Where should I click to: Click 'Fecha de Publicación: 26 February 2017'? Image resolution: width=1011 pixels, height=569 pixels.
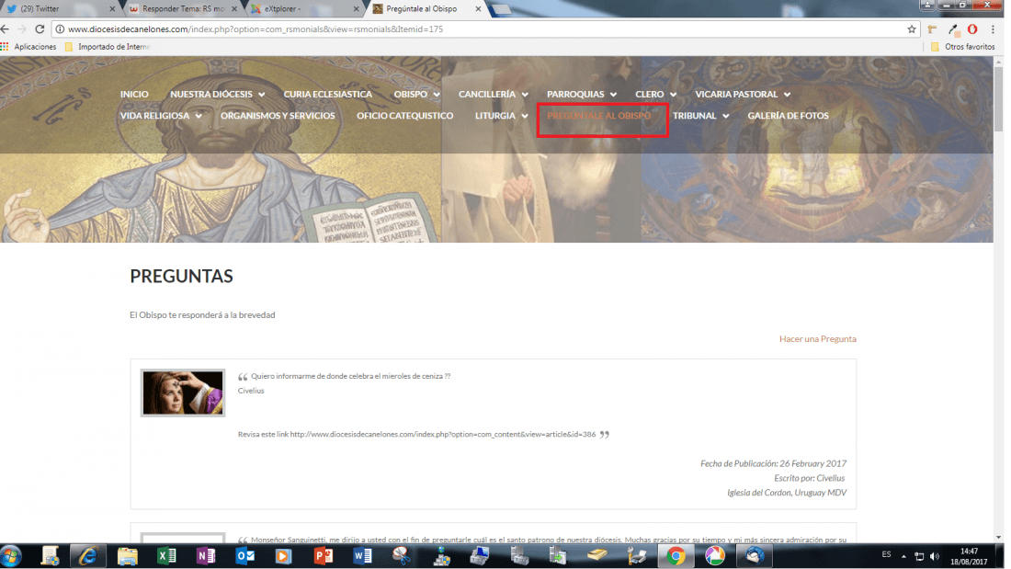[773, 463]
